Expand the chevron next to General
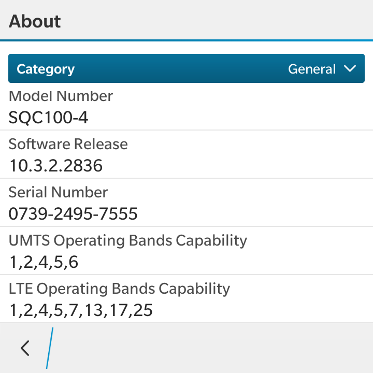The image size is (373, 373). [x=350, y=69]
